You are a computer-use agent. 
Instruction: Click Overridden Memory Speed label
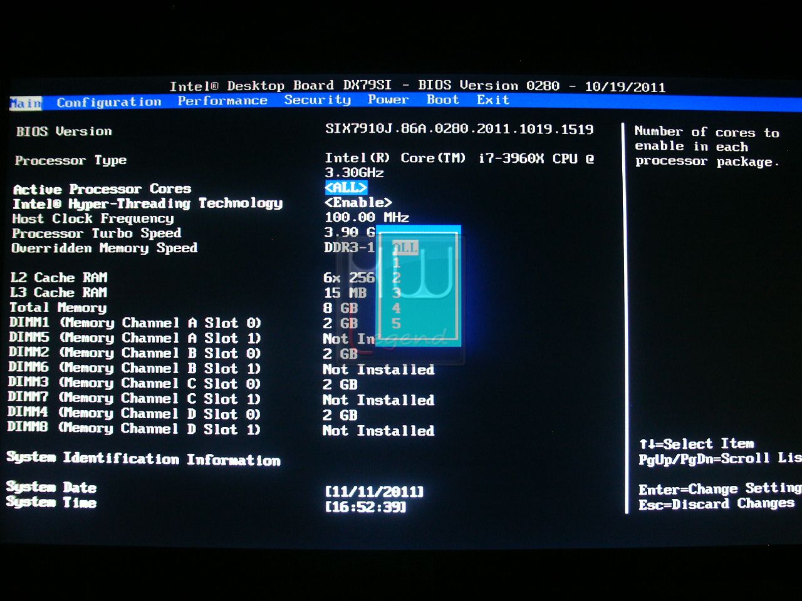[x=105, y=249]
